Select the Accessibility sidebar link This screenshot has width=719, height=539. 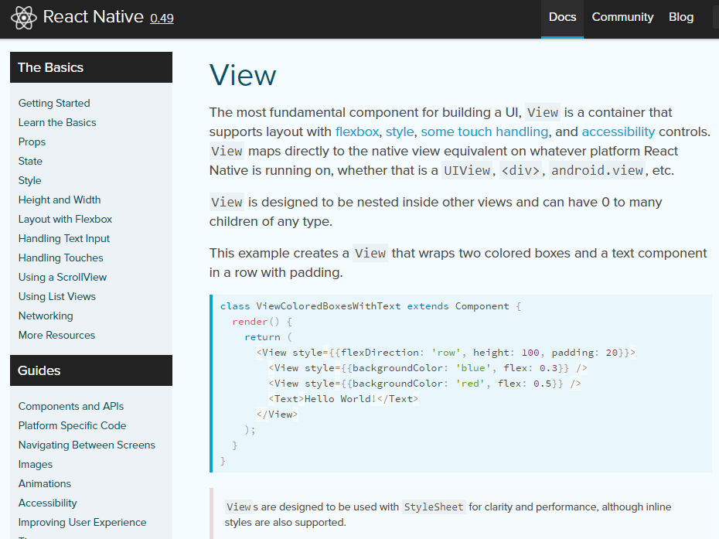(48, 503)
